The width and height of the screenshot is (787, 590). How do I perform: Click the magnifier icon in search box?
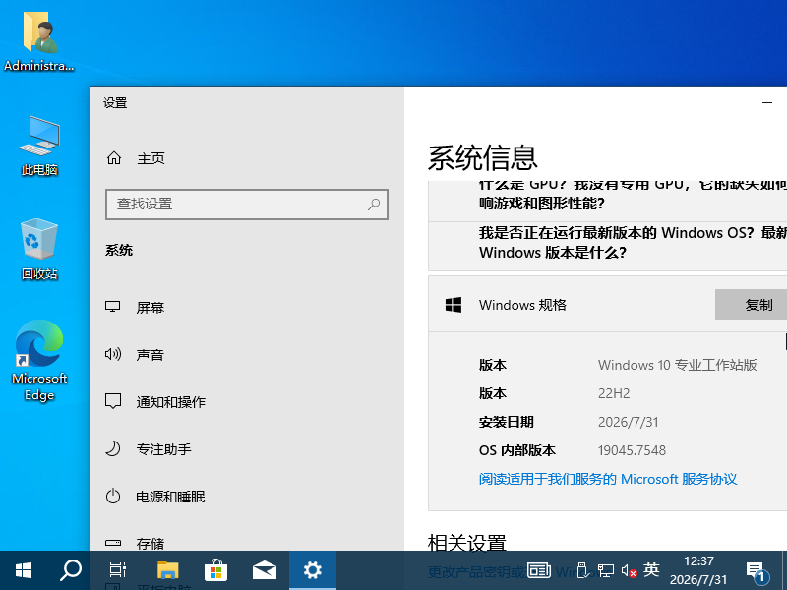pyautogui.click(x=374, y=205)
